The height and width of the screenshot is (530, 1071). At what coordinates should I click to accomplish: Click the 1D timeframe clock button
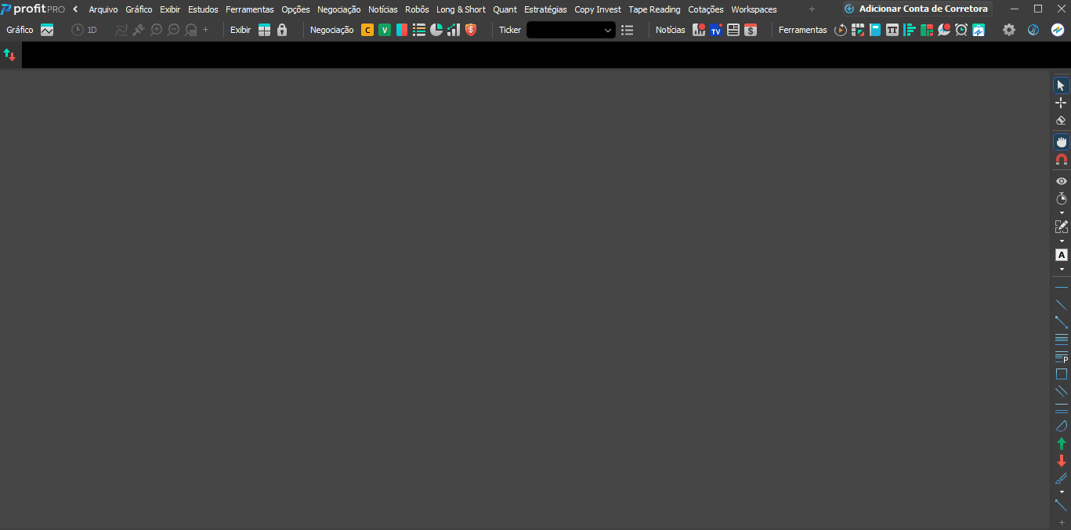[84, 30]
